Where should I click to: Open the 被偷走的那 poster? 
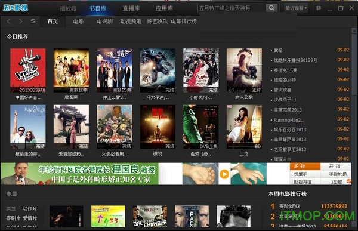(x=28, y=127)
